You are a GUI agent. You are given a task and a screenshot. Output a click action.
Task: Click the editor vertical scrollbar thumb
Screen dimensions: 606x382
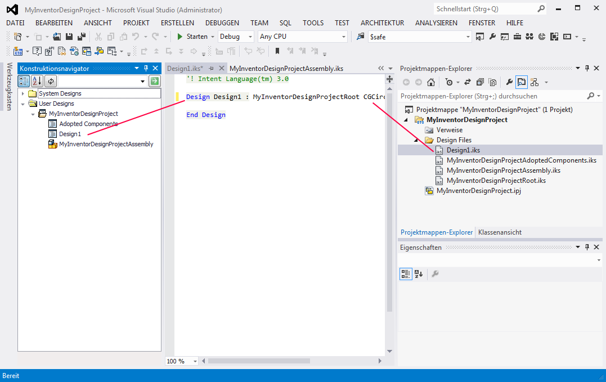(389, 203)
